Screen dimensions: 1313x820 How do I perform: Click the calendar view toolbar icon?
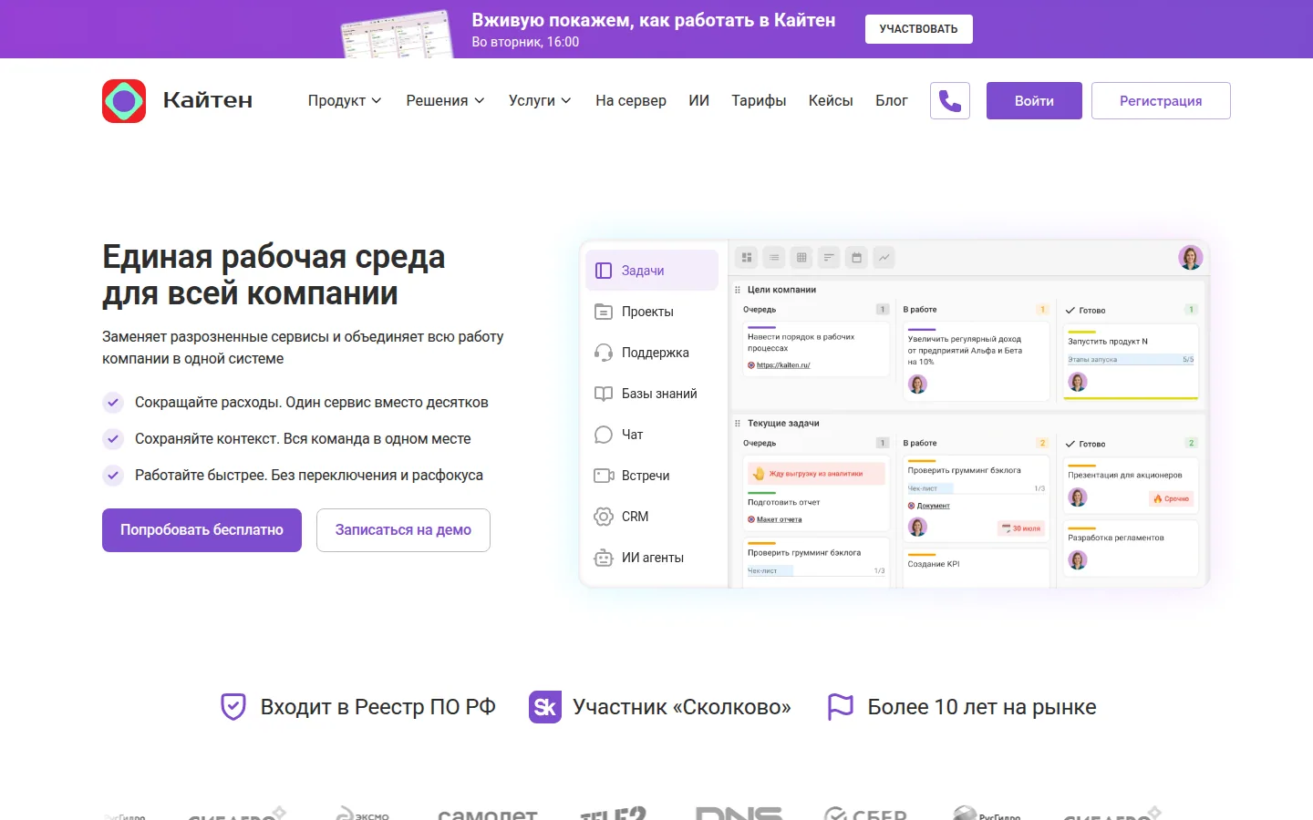click(856, 258)
